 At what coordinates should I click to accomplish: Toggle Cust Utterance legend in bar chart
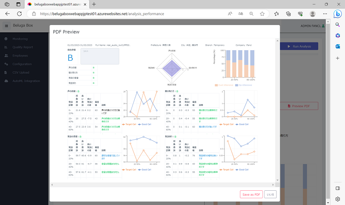click(224, 85)
